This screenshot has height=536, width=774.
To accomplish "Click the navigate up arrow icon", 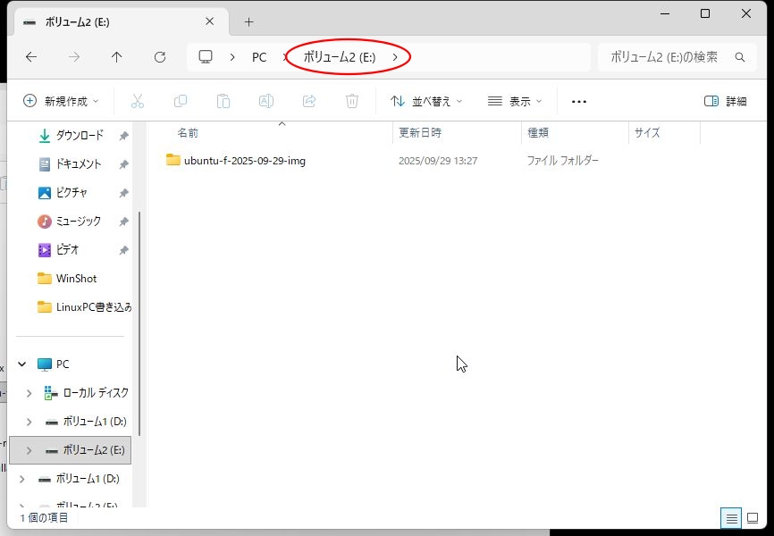I will [117, 56].
